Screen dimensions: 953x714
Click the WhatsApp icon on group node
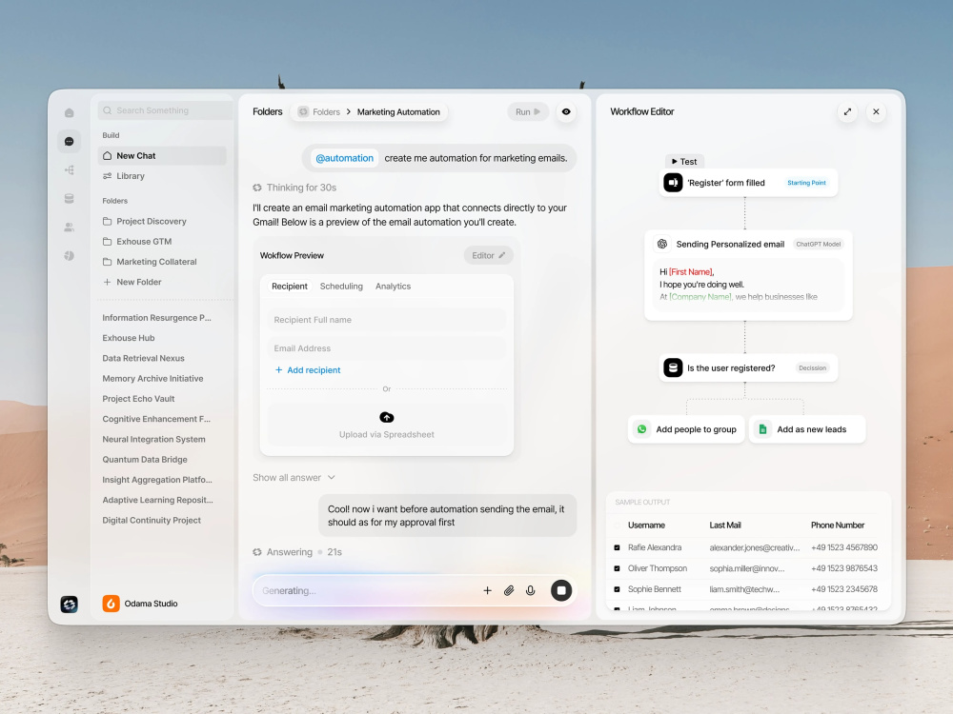tap(641, 429)
